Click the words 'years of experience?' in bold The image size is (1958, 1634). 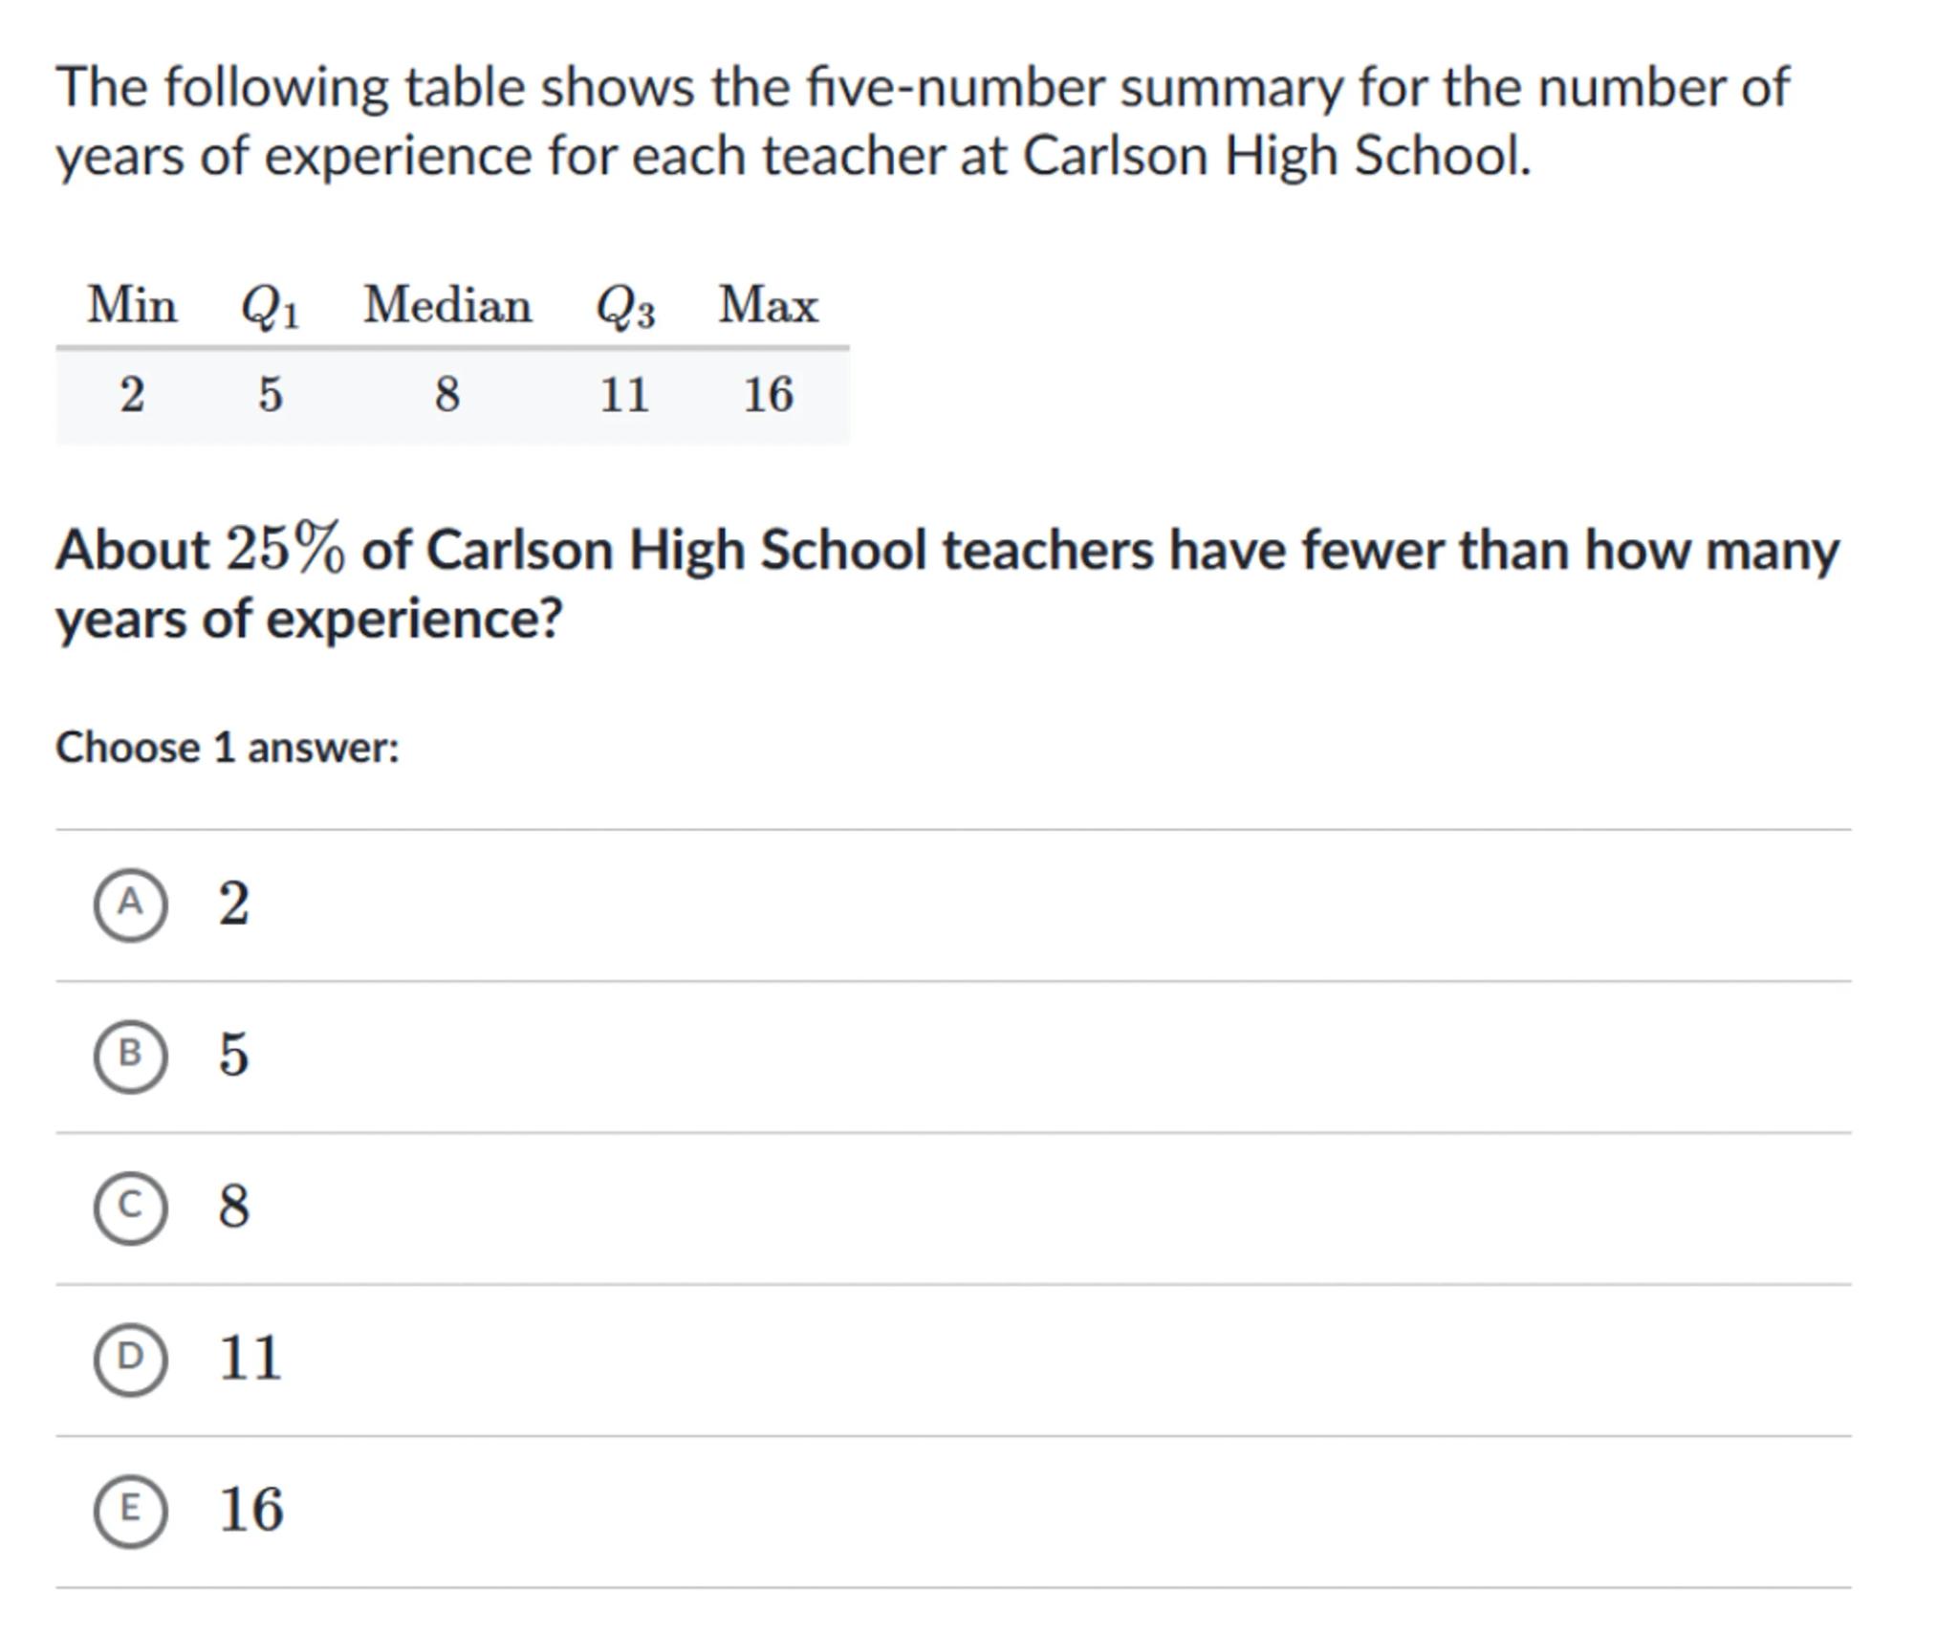tap(309, 620)
